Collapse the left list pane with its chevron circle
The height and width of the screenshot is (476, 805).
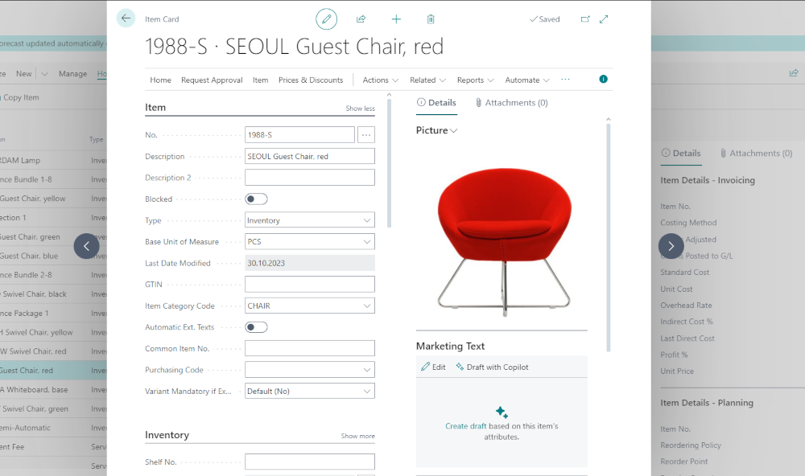87,246
